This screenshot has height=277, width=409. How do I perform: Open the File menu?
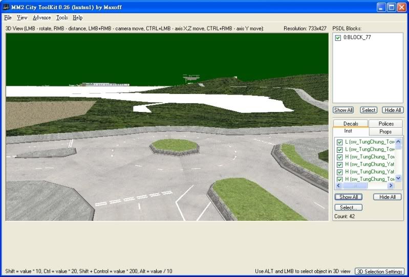[x=8, y=17]
